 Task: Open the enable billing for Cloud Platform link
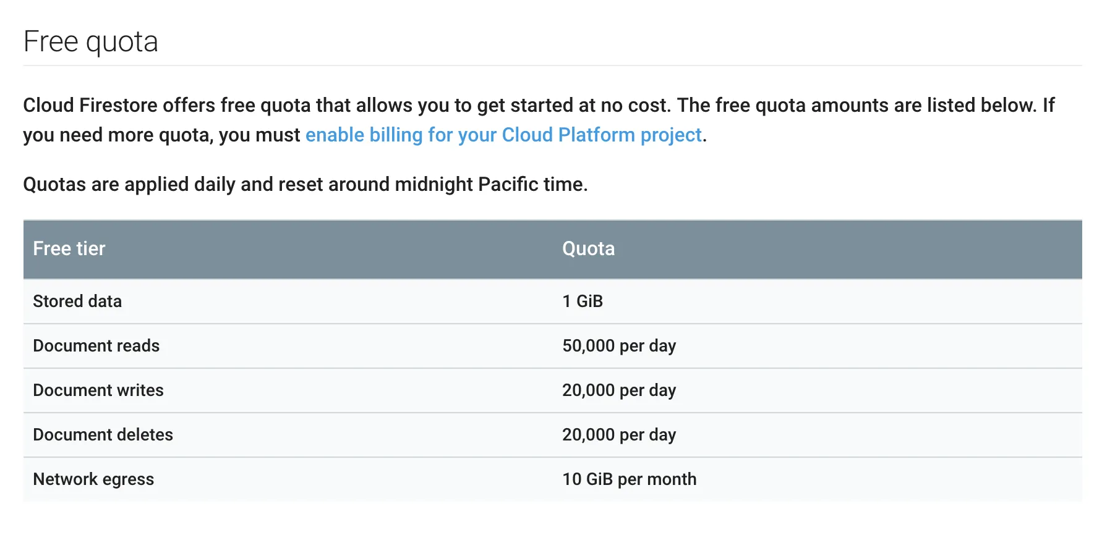pyautogui.click(x=503, y=135)
